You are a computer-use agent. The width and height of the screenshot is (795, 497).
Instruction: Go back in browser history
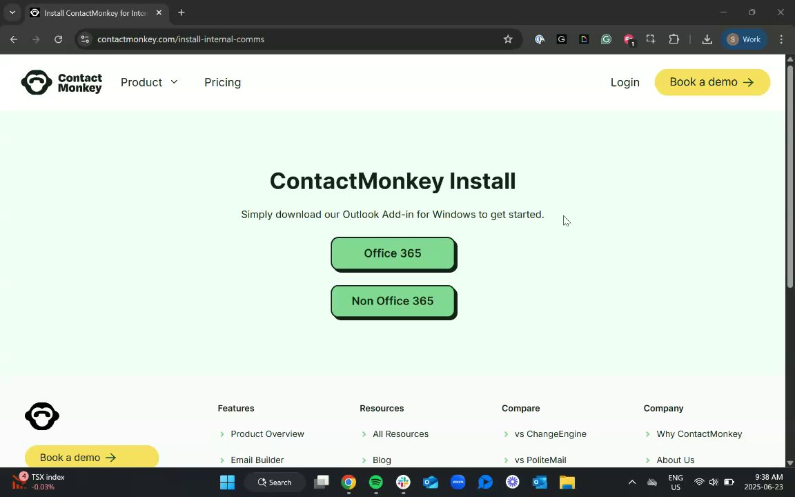click(14, 39)
